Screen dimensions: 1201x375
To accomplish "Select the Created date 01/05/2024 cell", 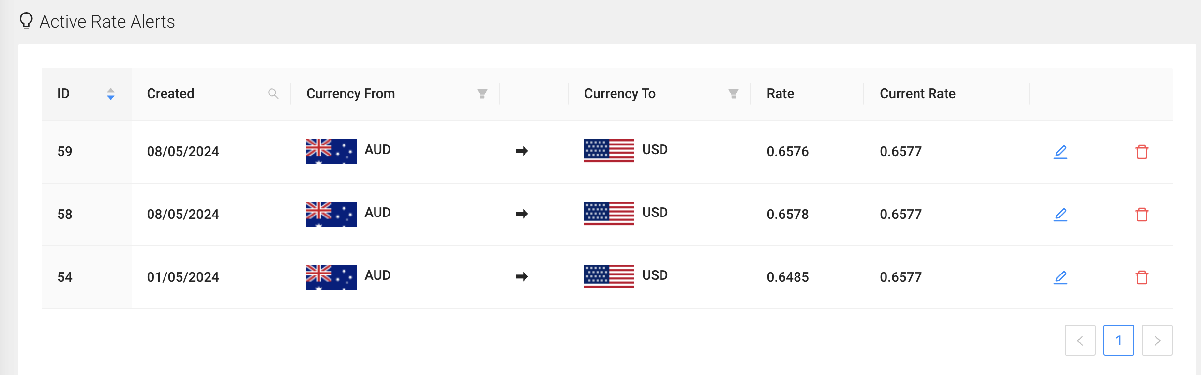I will click(x=183, y=277).
